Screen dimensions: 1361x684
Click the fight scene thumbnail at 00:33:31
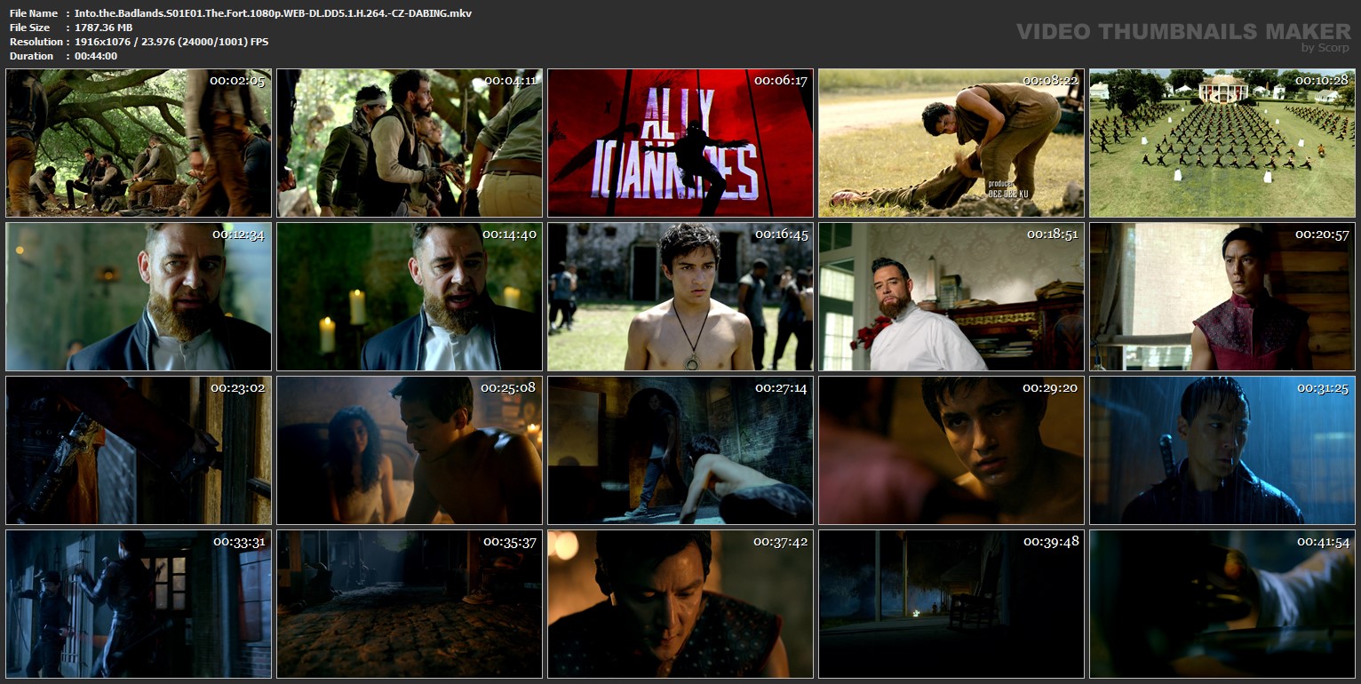tap(139, 604)
